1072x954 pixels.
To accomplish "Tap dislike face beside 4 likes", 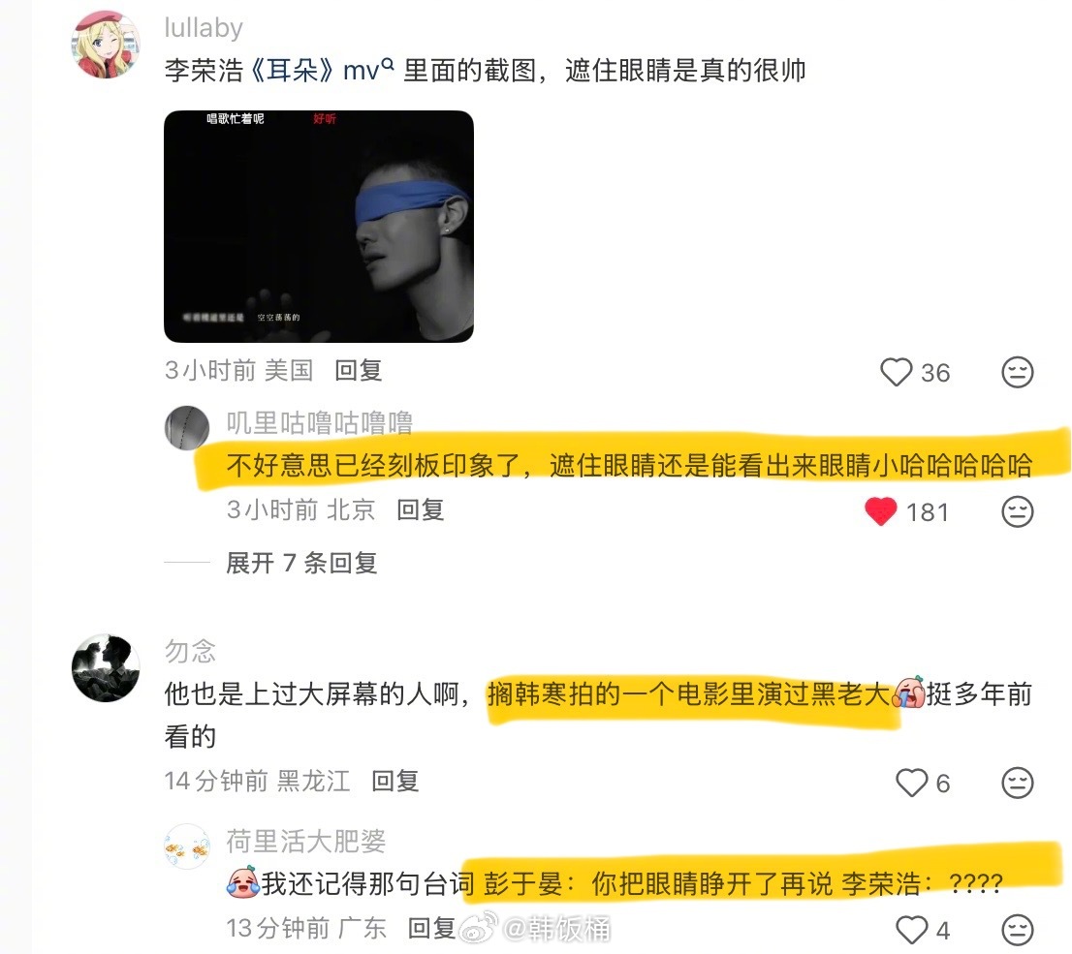I will pos(1018,930).
